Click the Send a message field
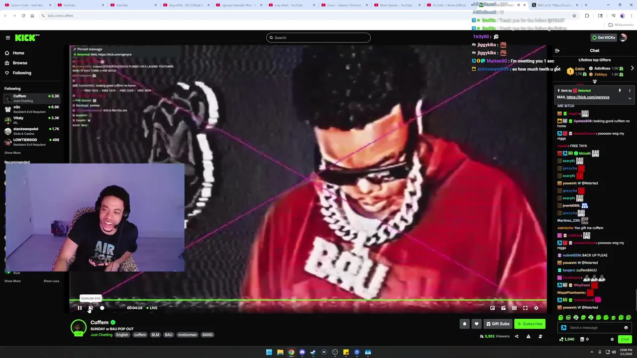 [595, 328]
